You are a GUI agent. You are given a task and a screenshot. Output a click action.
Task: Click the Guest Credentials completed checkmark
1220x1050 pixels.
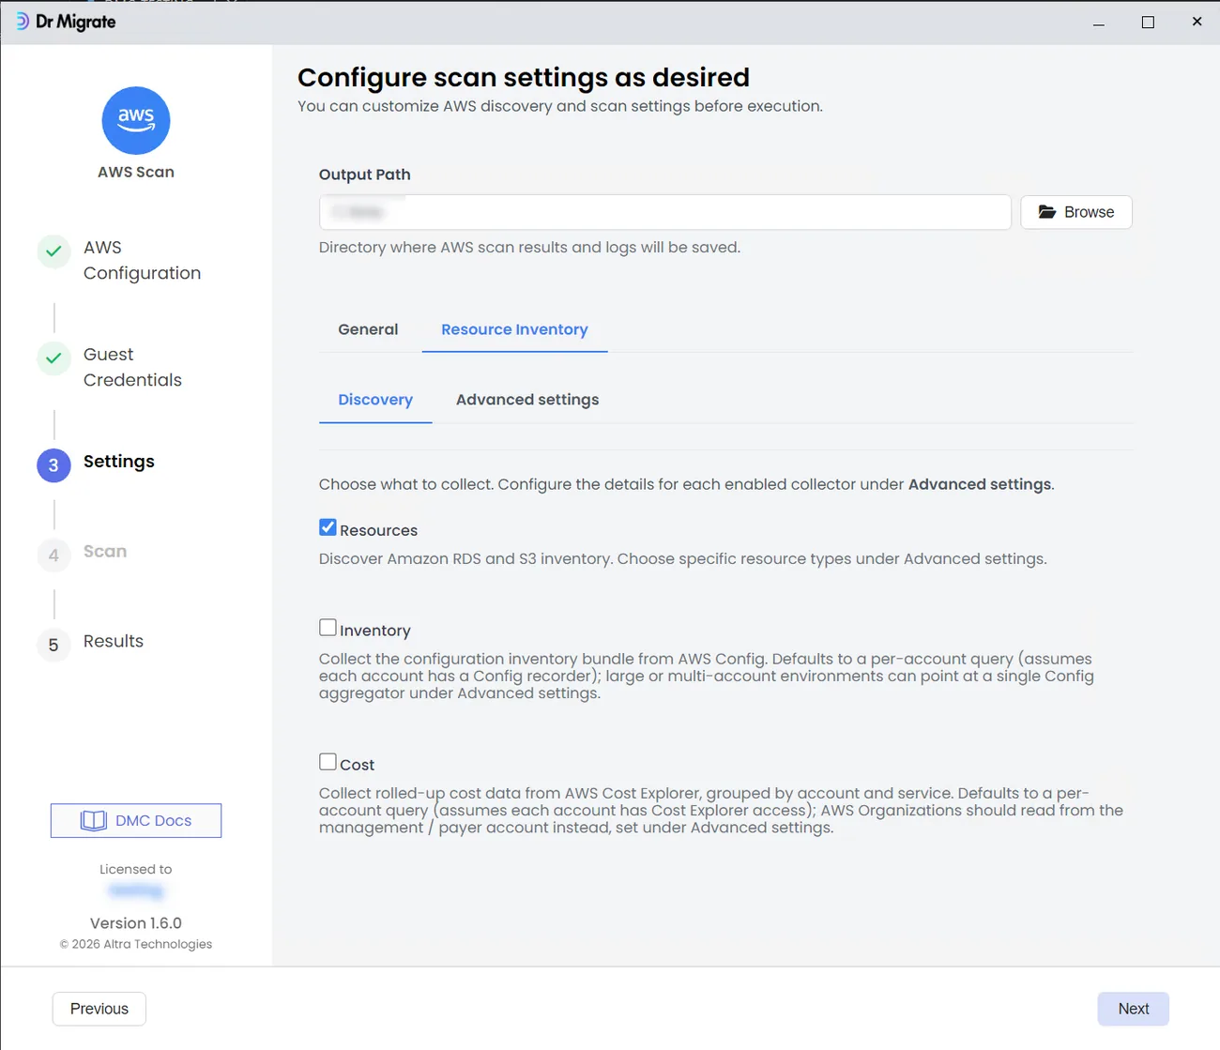(53, 358)
